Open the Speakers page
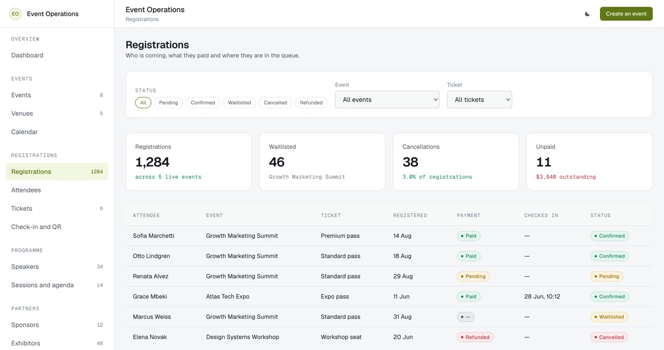The image size is (664, 350). (57, 266)
